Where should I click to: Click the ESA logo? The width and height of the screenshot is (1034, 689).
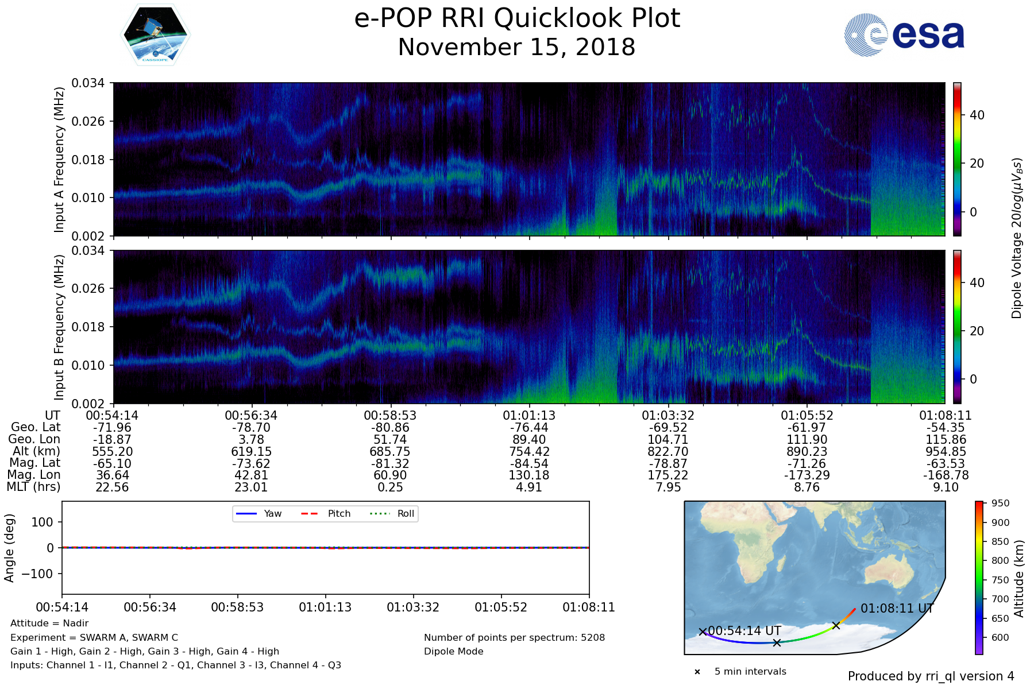[904, 35]
